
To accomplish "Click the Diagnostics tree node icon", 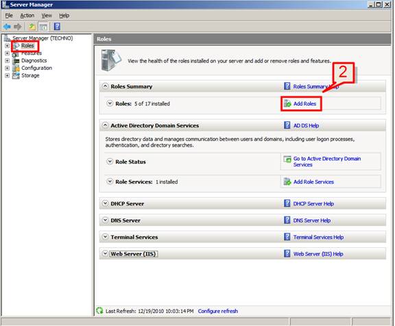I will coord(16,61).
